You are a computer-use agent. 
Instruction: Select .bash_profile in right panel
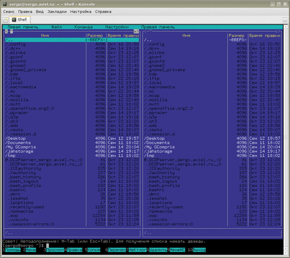(x=213, y=185)
